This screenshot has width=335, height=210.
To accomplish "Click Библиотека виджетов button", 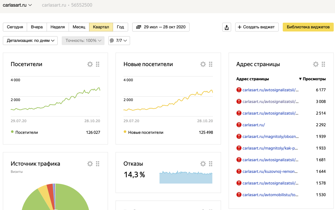I will tap(308, 27).
